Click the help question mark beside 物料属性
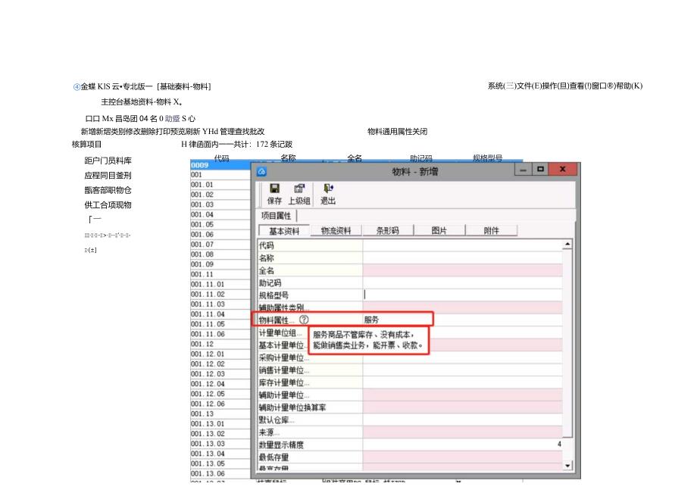The image size is (697, 493). (305, 317)
